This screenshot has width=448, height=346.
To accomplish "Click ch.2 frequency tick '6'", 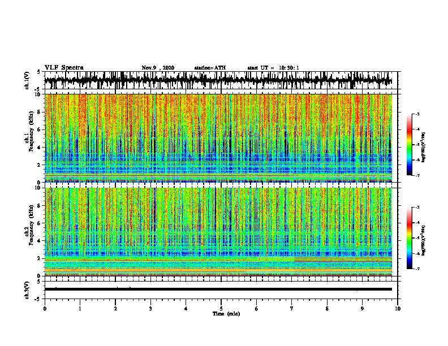I will (40, 223).
